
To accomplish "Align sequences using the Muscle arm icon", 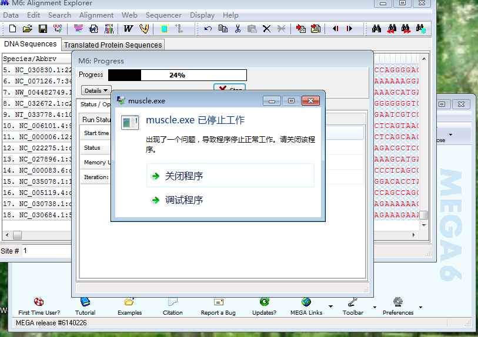I will point(144,29).
